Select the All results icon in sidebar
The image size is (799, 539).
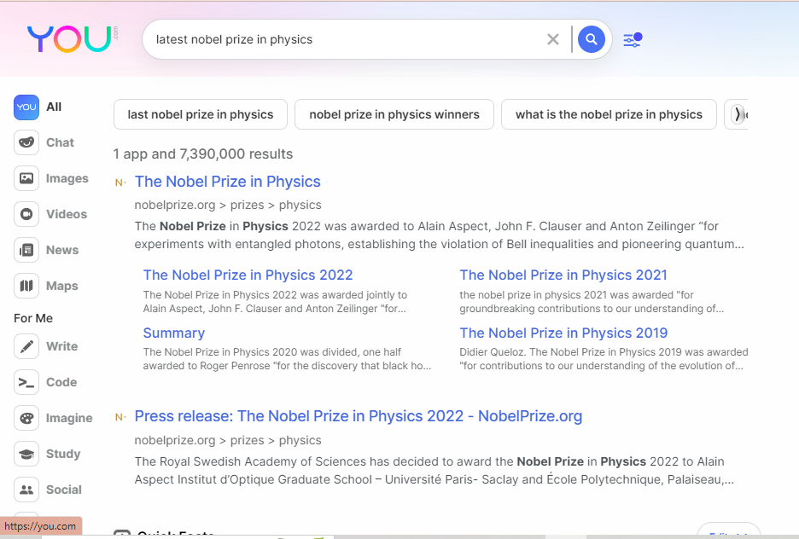point(26,107)
